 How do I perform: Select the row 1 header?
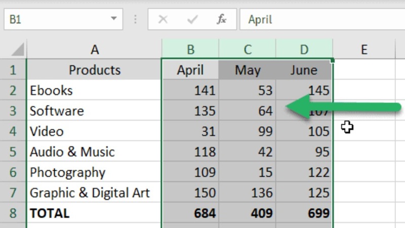point(13,70)
